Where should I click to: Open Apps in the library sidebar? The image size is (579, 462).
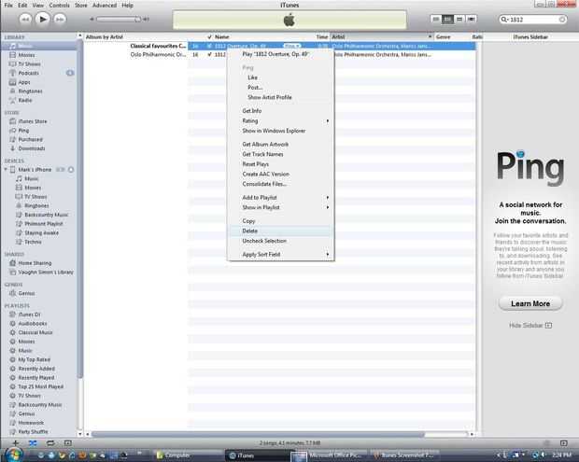pyautogui.click(x=24, y=82)
